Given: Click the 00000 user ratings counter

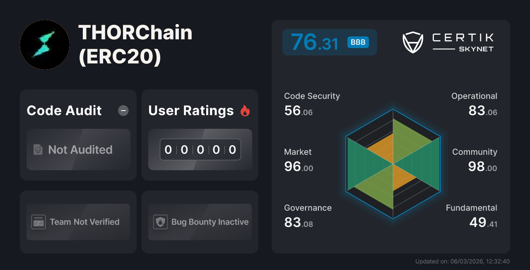Looking at the screenshot, I should point(200,149).
